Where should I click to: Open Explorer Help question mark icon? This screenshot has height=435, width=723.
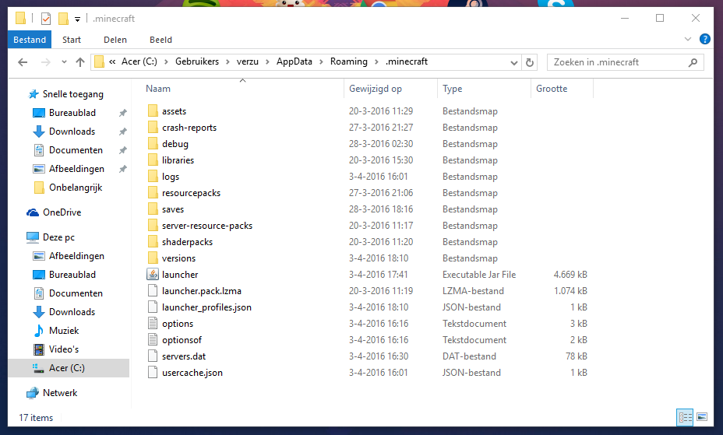coord(704,39)
